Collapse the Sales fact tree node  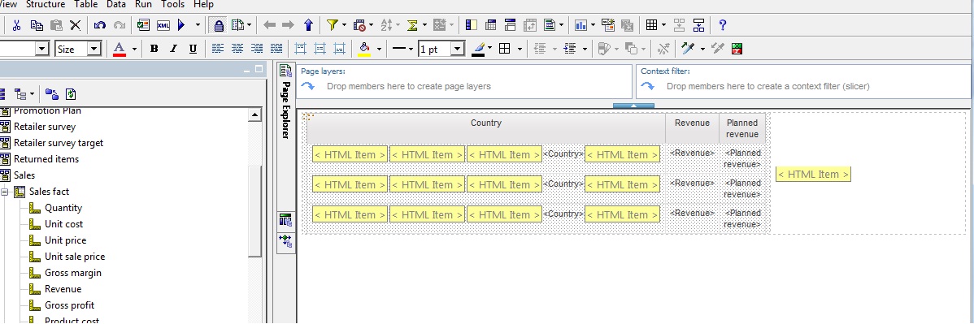tap(4, 192)
